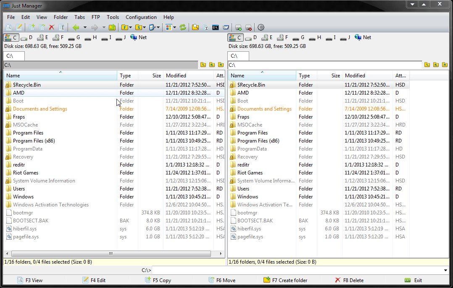Click first folder icon beside left path bar
This screenshot has width=453, height=288.
[x=203, y=65]
